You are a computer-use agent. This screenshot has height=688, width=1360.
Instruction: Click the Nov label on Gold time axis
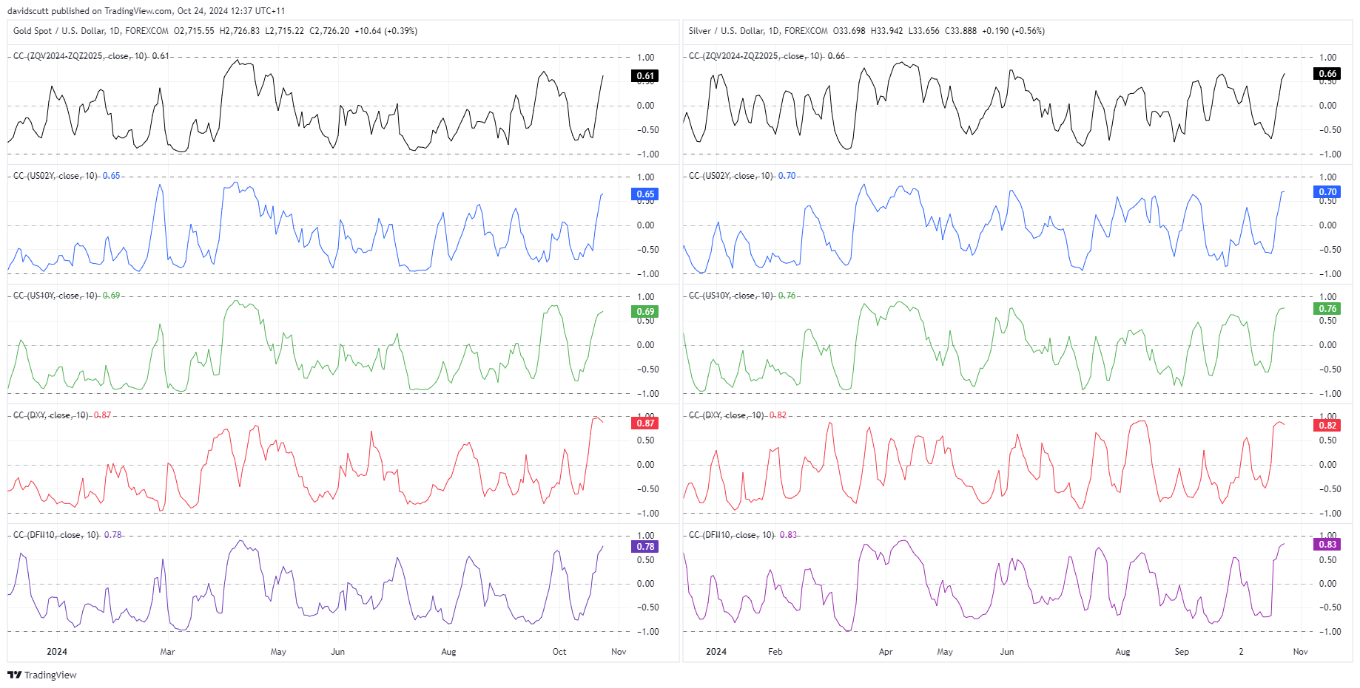point(619,652)
